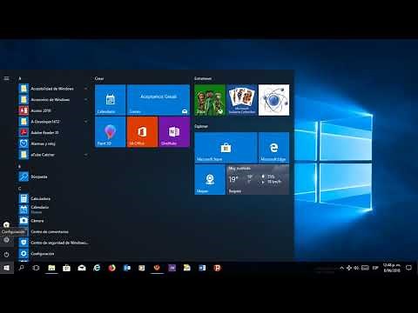
Task: Open Búsqueda in the app list
Action: coord(54,176)
